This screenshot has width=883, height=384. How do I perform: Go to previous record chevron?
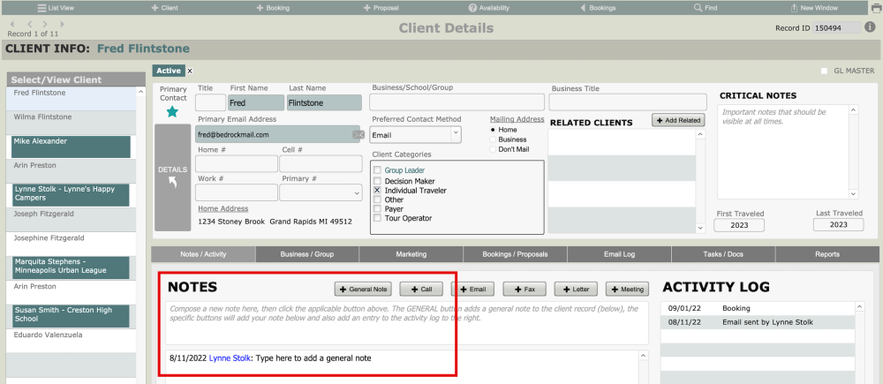(x=29, y=24)
